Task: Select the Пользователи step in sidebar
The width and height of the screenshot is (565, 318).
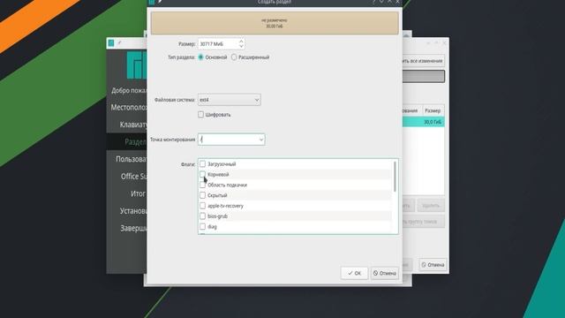Action: coord(127,159)
